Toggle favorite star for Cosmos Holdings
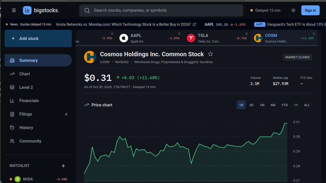Image resolution: width=326 pixels, height=183 pixels. [210, 54]
